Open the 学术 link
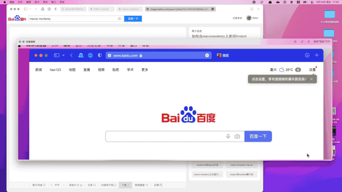This screenshot has width=342, height=192. [130, 70]
